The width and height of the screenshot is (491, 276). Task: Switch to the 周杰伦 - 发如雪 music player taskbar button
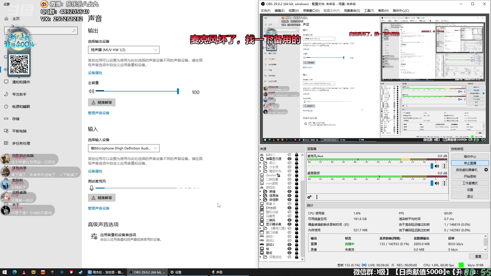(106, 272)
